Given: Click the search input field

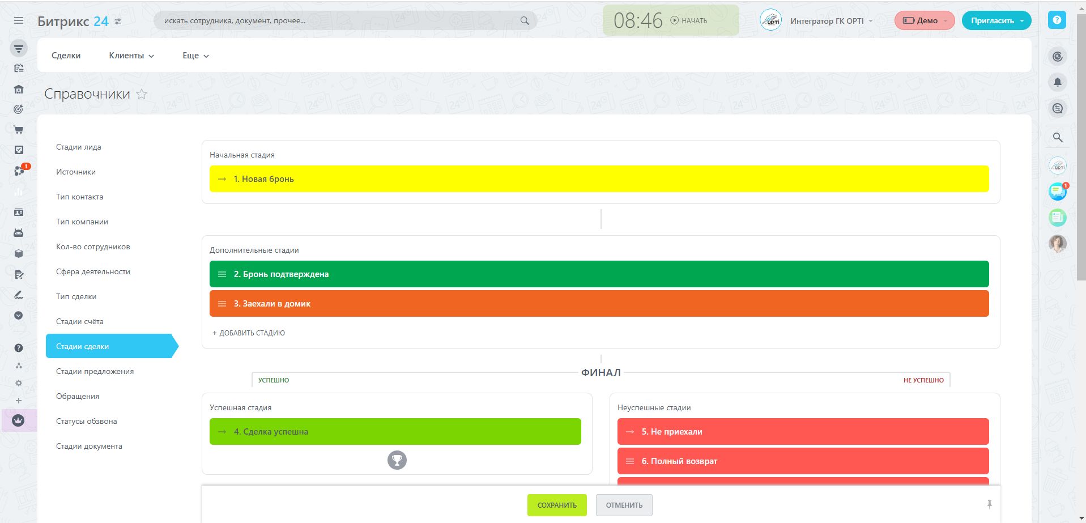Looking at the screenshot, I should click(x=340, y=20).
